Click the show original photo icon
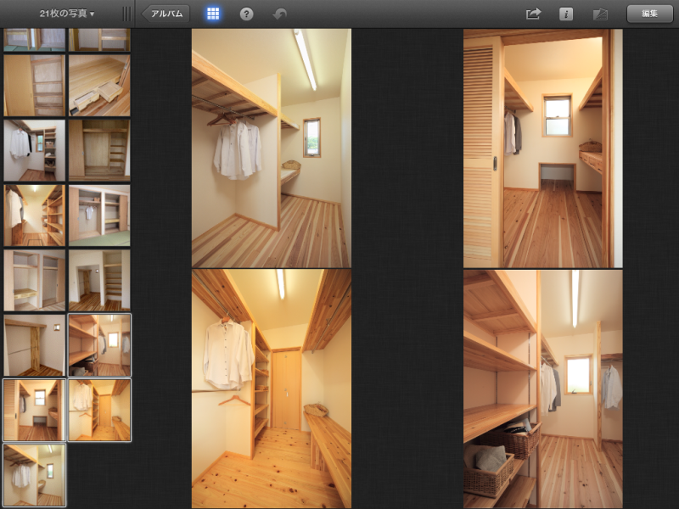This screenshot has height=509, width=679. point(600,14)
